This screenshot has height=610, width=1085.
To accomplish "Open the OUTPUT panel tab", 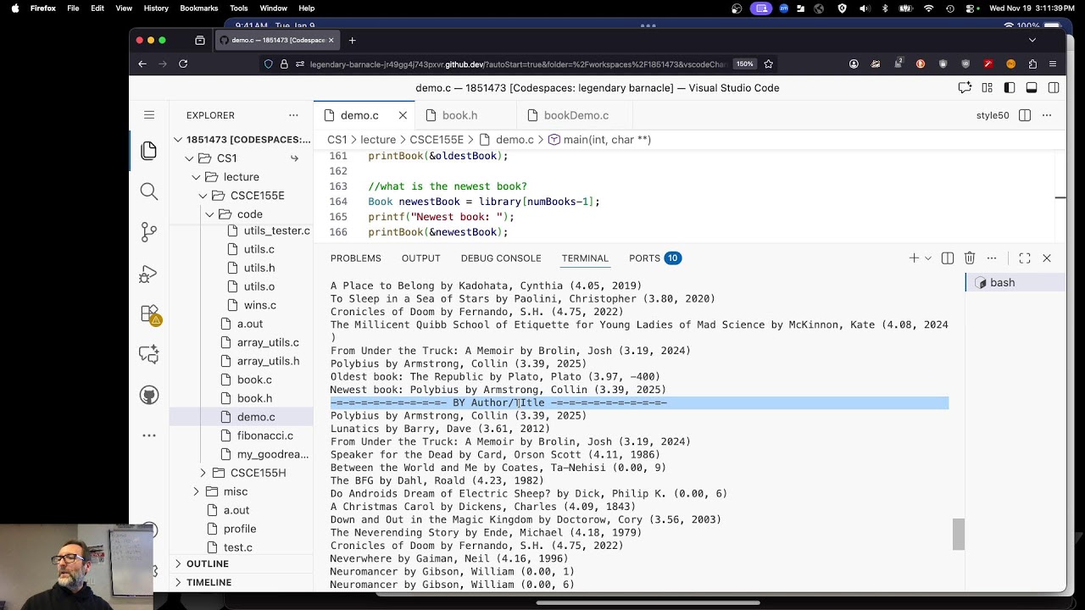I will pyautogui.click(x=420, y=258).
